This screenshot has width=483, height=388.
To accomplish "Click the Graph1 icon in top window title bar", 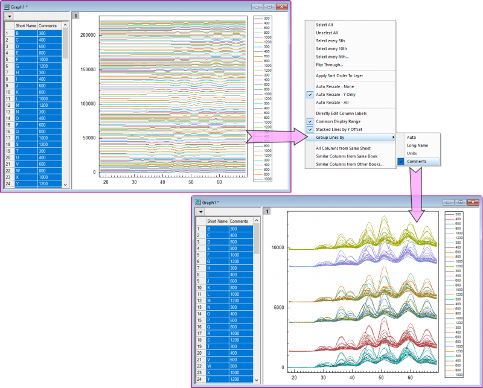I will pyautogui.click(x=6, y=7).
